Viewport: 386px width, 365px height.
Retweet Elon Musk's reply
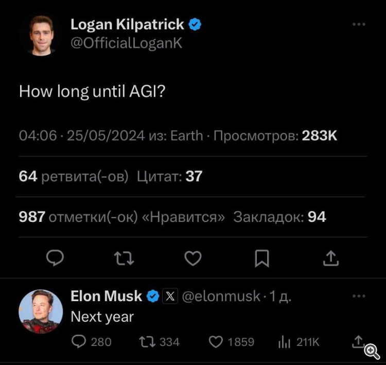tap(147, 342)
